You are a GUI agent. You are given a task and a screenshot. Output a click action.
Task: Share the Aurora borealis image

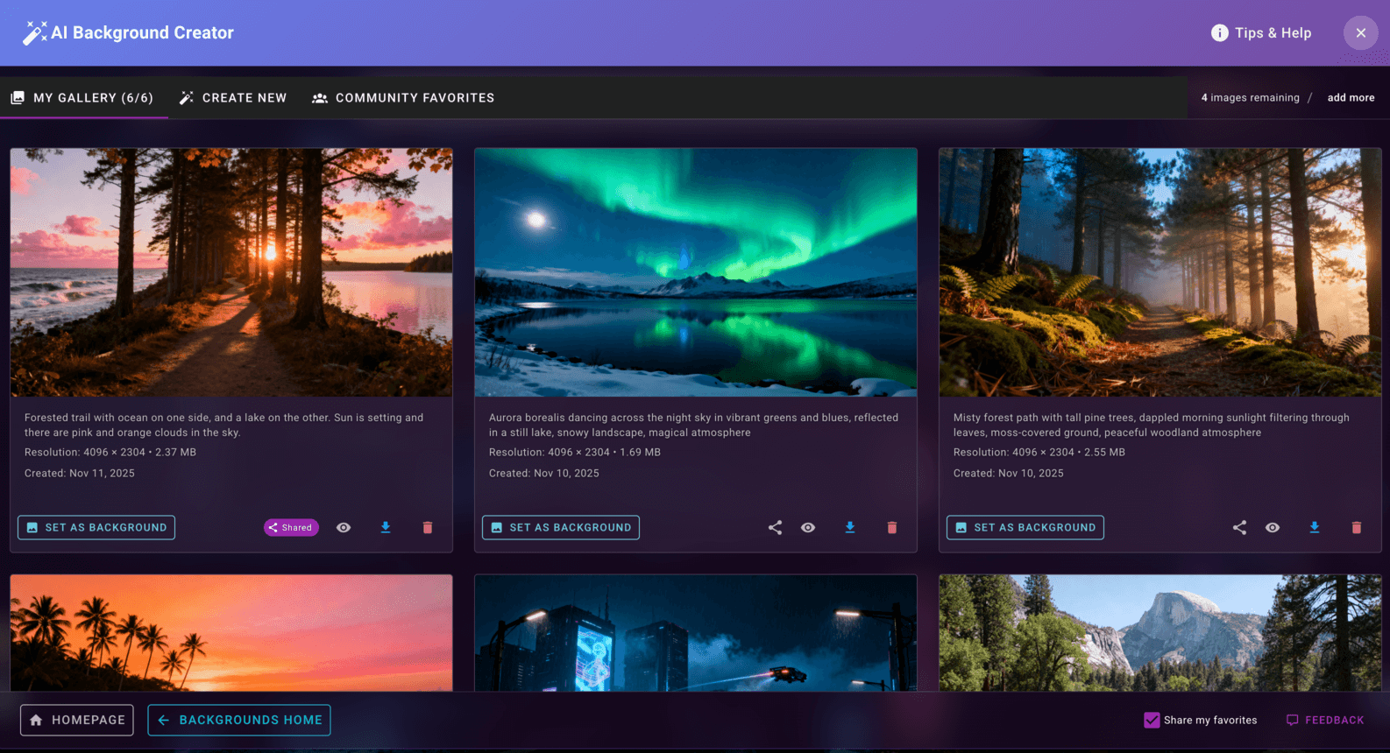point(775,527)
